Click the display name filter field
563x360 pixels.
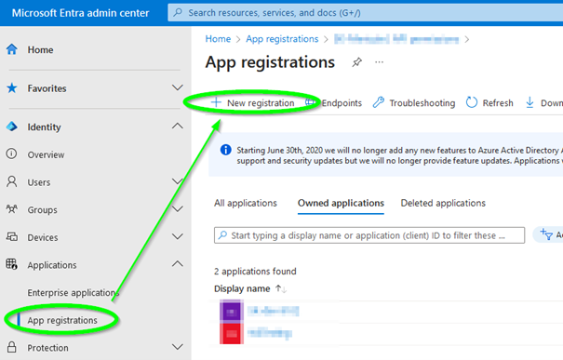(369, 235)
